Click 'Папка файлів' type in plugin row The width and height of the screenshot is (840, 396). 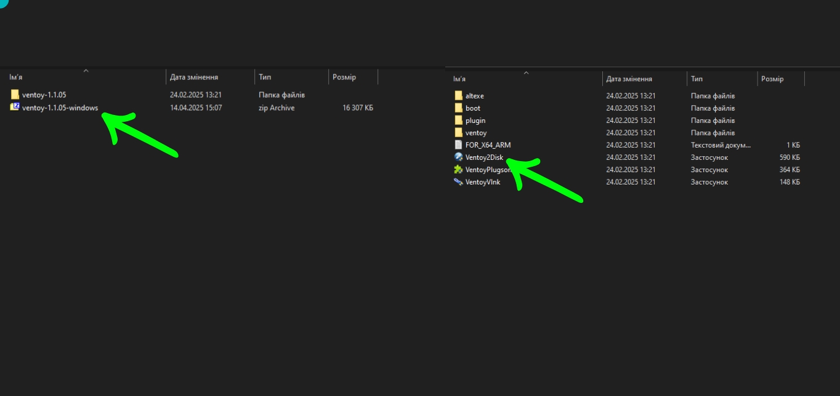tap(713, 121)
